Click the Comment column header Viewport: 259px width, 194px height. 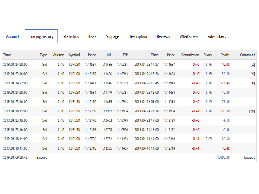(247, 55)
